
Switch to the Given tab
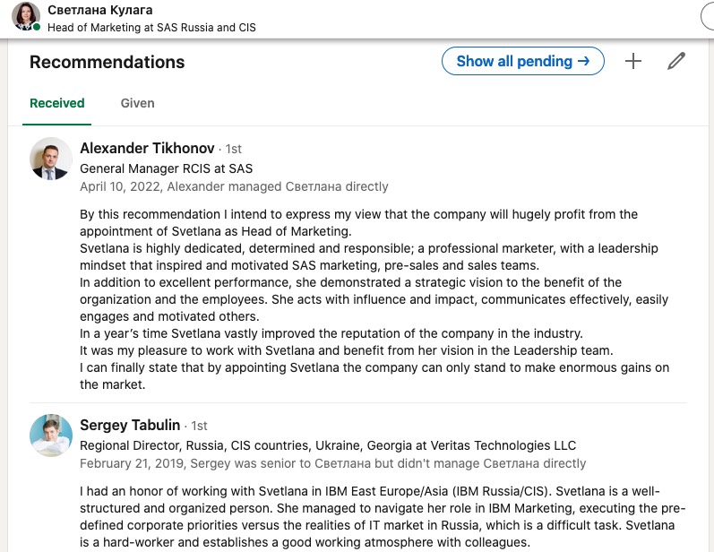click(x=138, y=103)
